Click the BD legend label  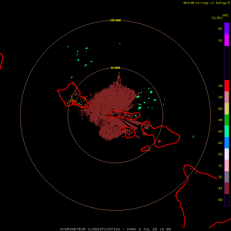pyautogui.click(x=220, y=109)
